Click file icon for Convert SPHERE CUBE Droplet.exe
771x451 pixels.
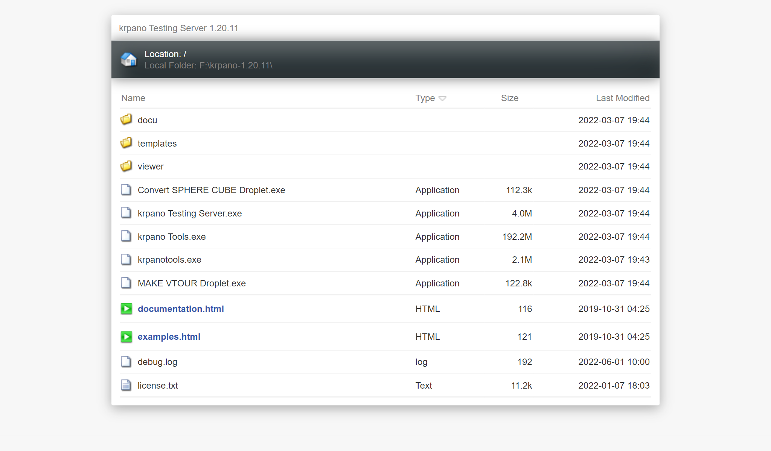(x=126, y=190)
